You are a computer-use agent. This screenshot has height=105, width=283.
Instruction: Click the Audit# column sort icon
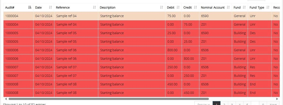click(x=30, y=8)
